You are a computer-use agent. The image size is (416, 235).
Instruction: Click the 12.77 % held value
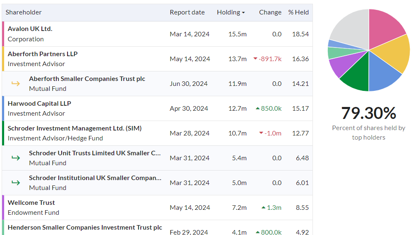301,133
